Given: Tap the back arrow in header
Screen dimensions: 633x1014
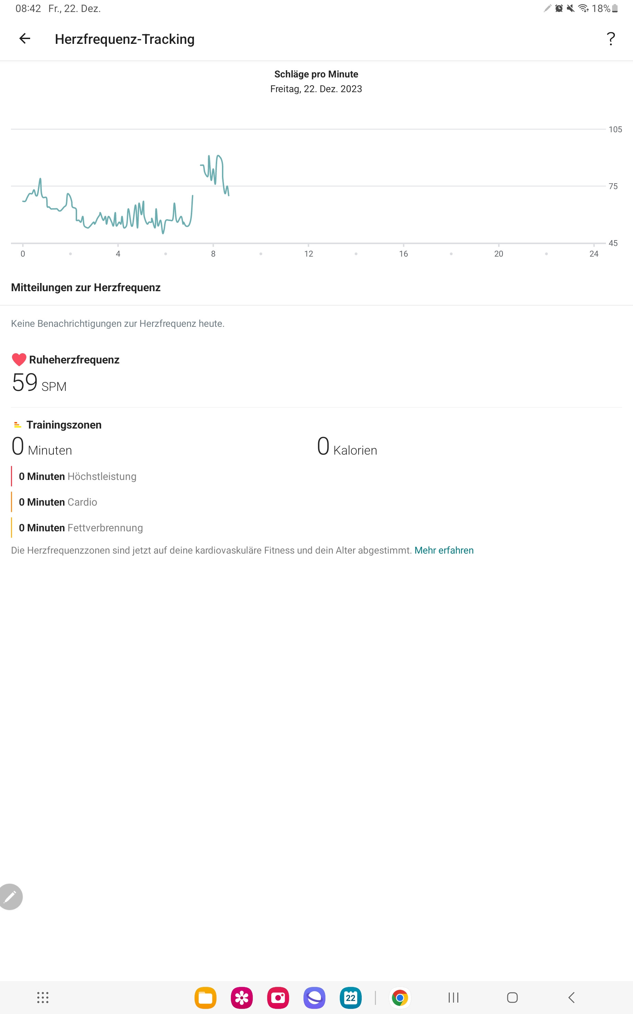Looking at the screenshot, I should [25, 39].
